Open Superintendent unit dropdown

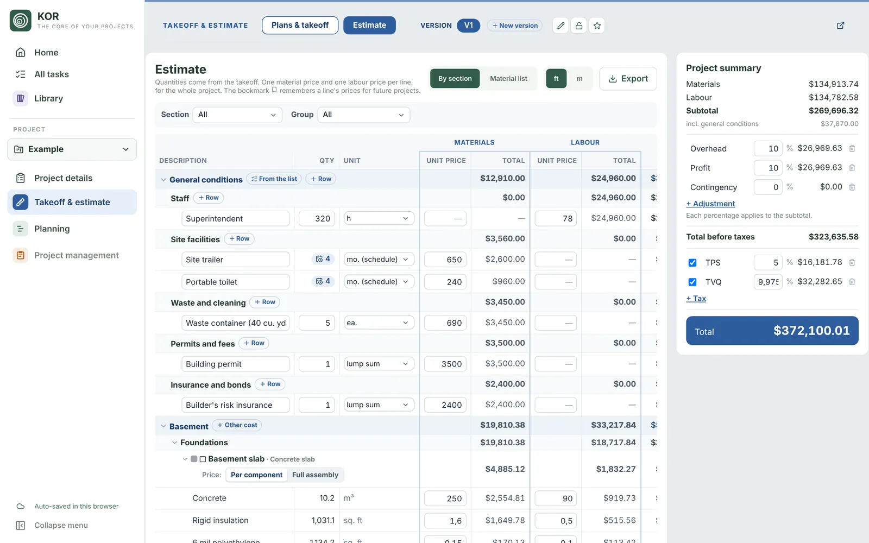click(379, 218)
